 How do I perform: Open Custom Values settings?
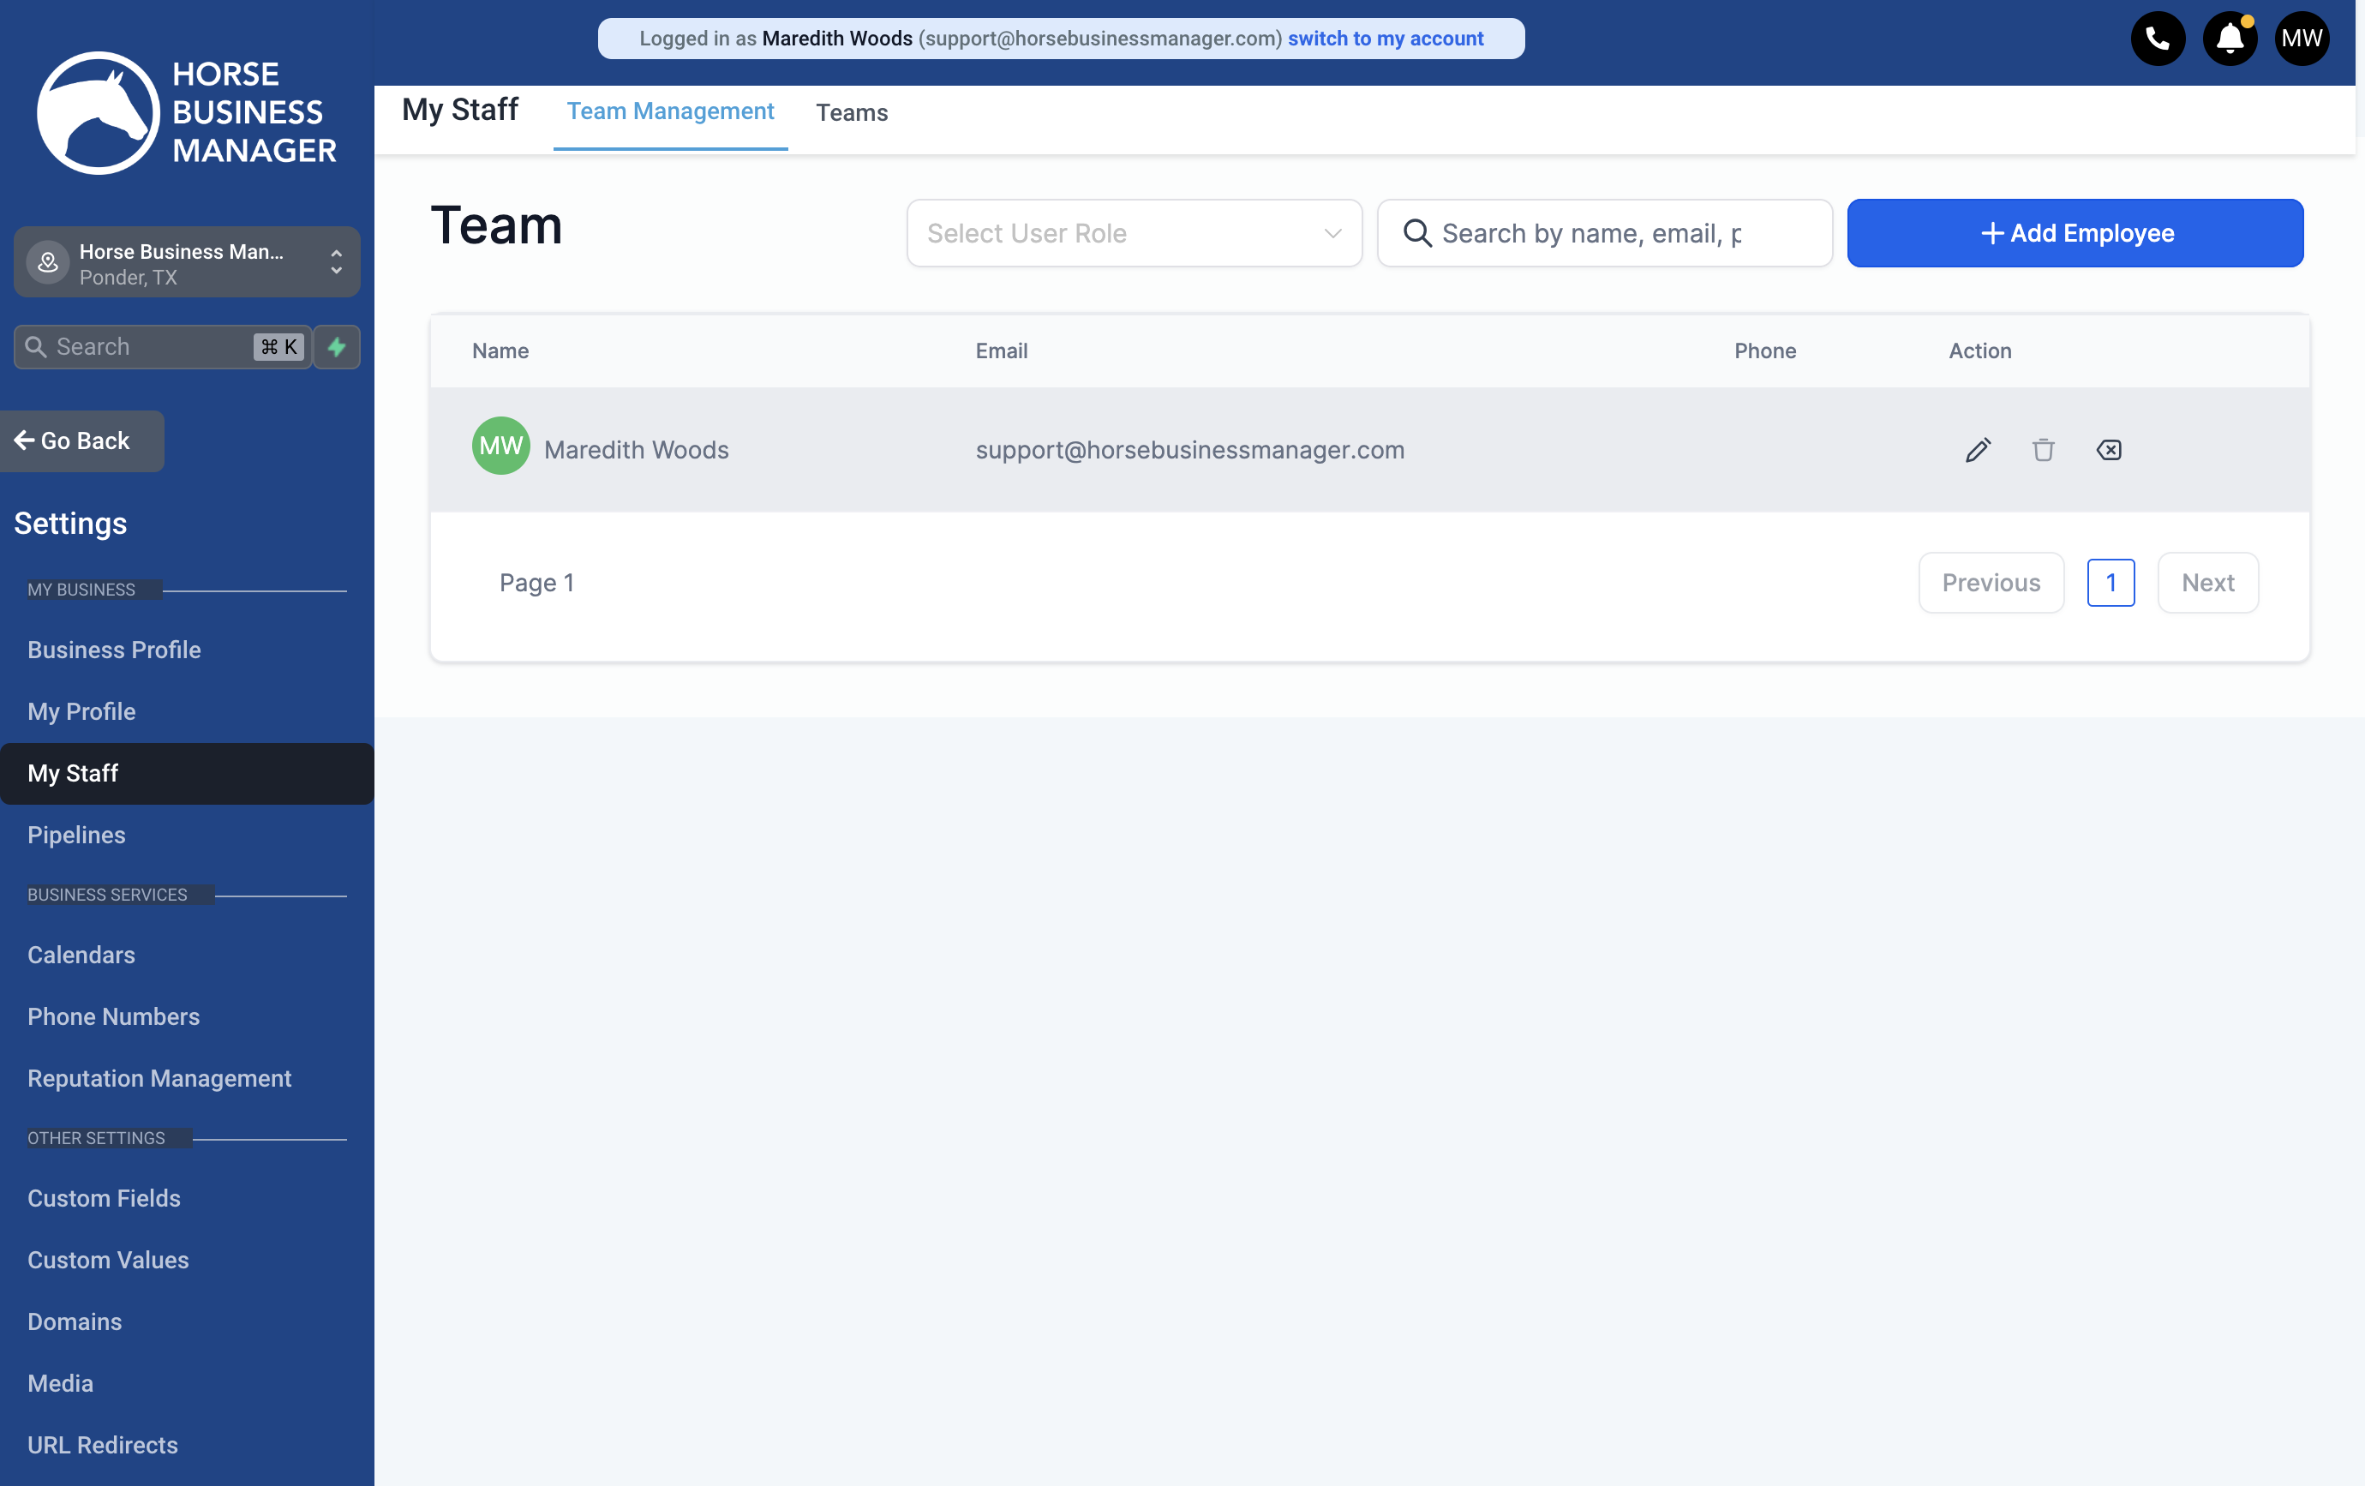pos(108,1261)
